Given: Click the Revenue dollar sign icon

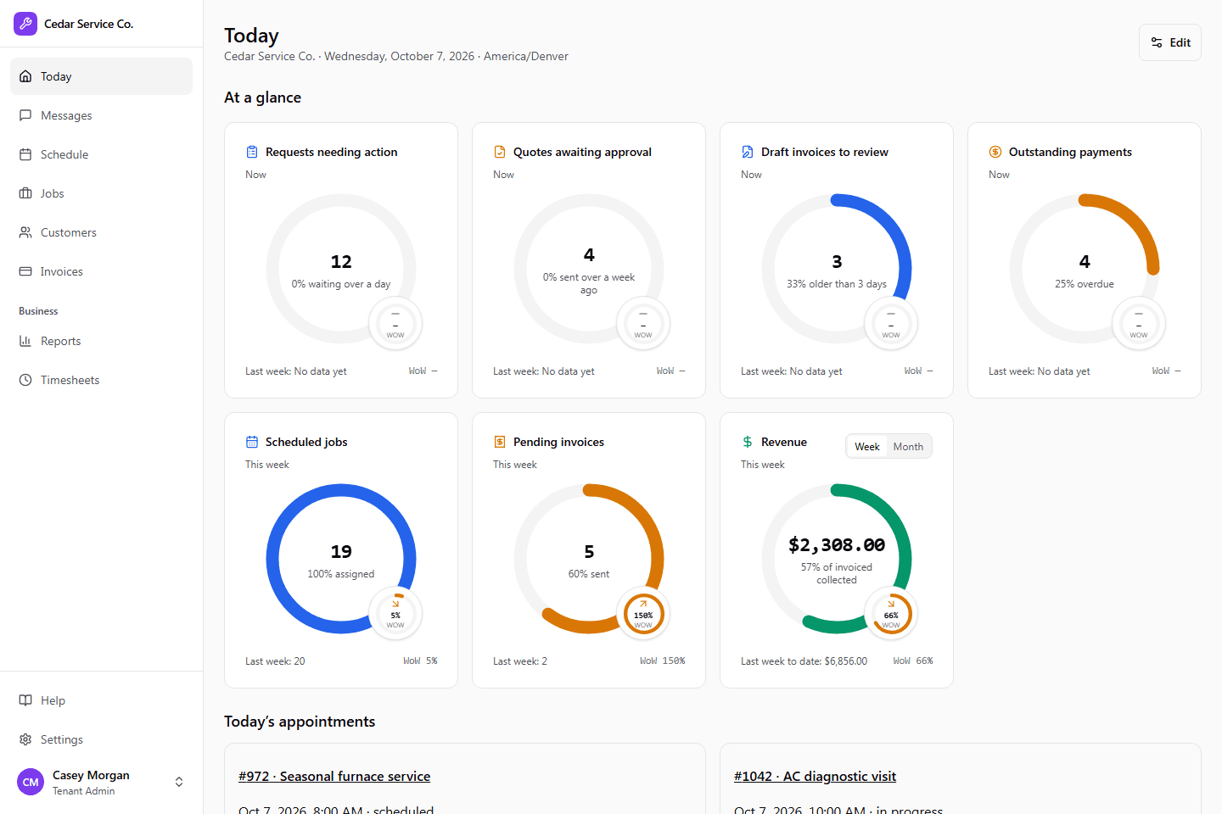Looking at the screenshot, I should pos(748,442).
